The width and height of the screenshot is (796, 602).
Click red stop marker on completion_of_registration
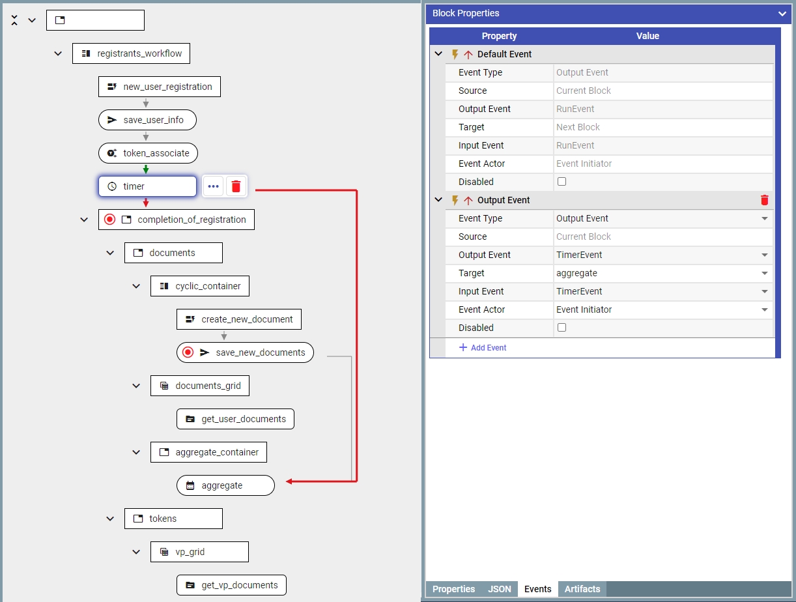pyautogui.click(x=109, y=220)
